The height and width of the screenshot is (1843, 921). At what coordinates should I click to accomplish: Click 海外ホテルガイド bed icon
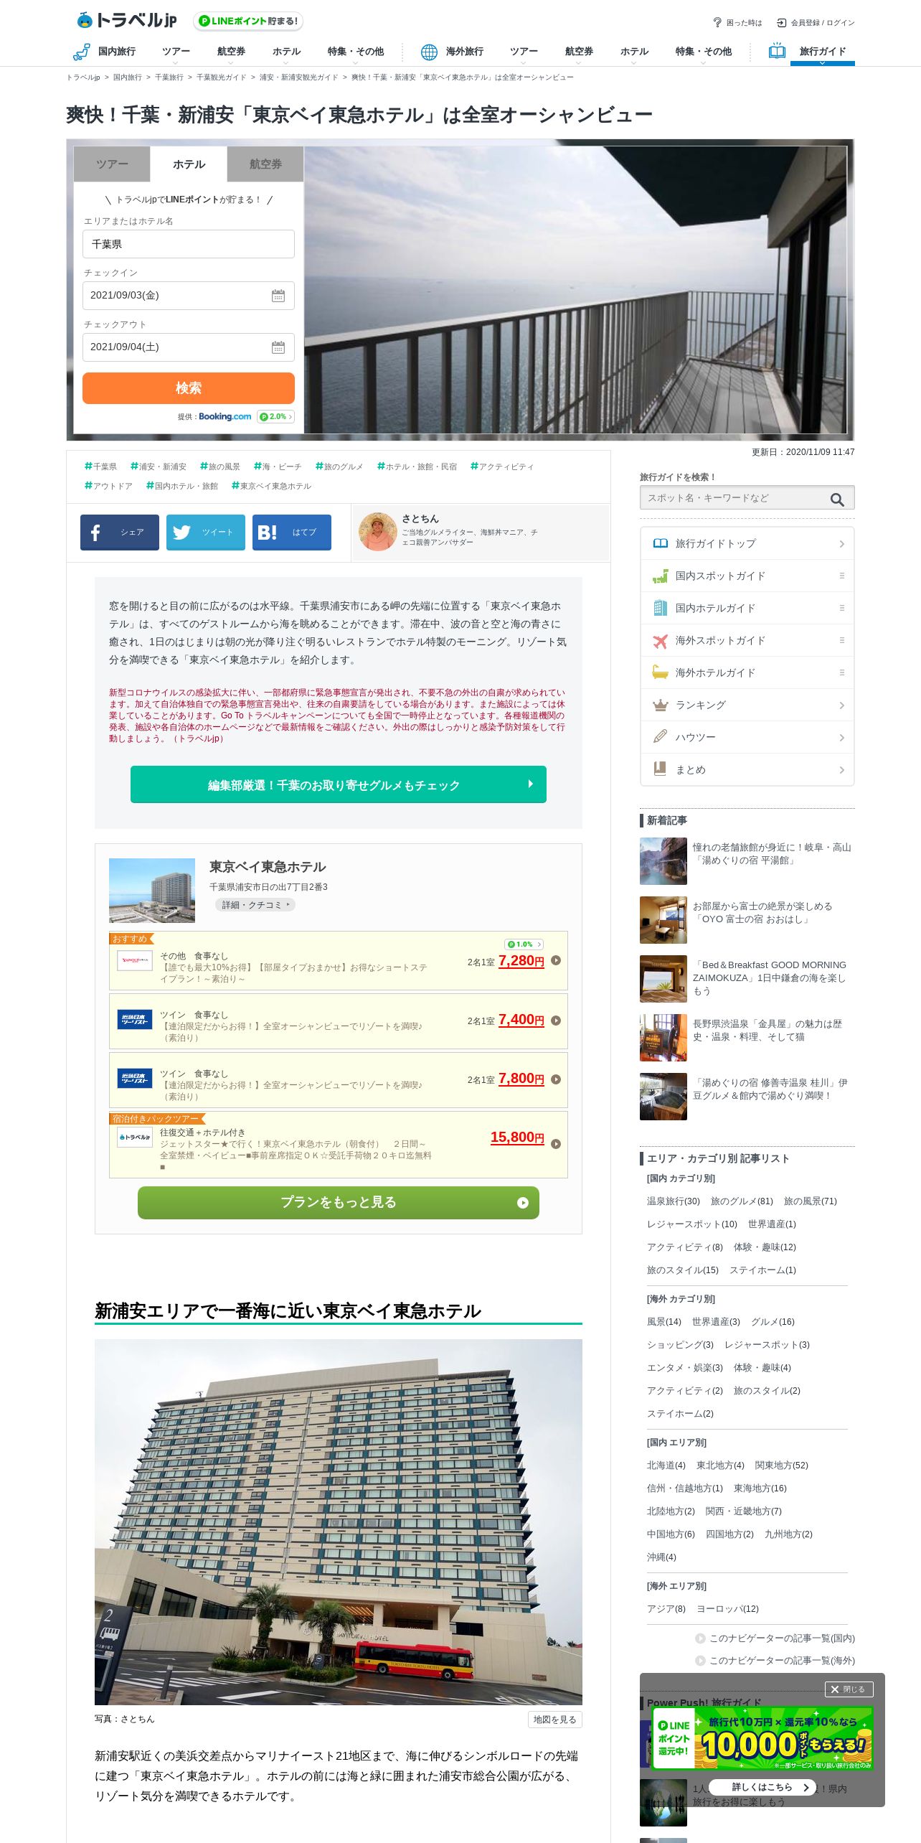pyautogui.click(x=660, y=672)
